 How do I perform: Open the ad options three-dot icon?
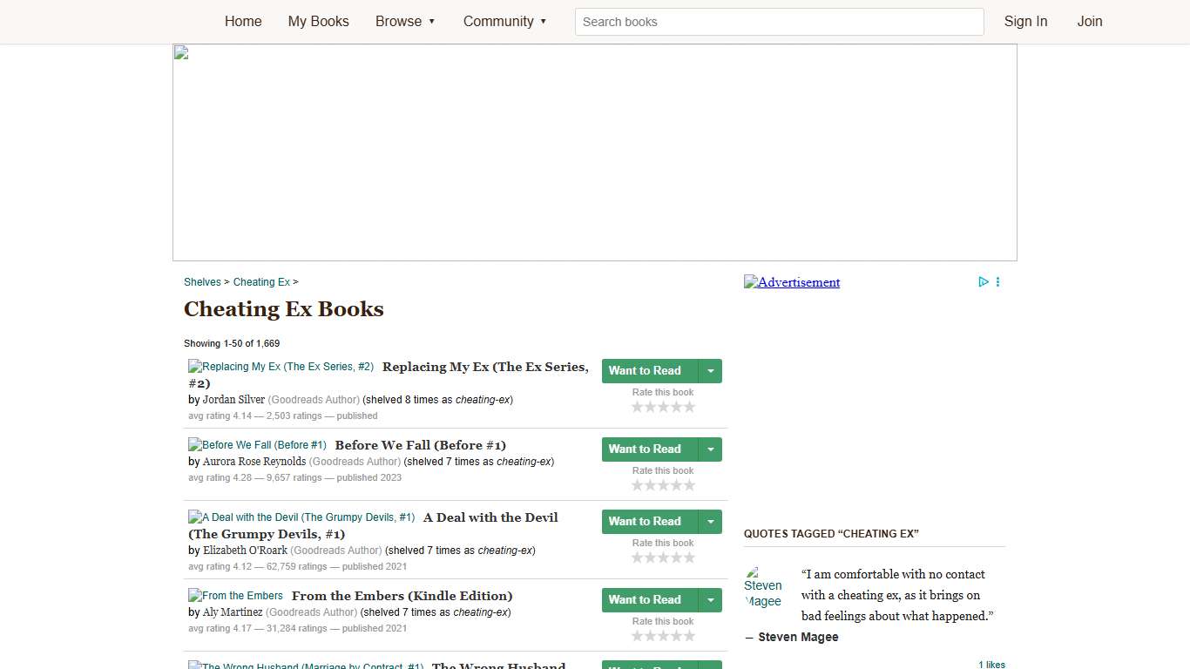coord(998,281)
